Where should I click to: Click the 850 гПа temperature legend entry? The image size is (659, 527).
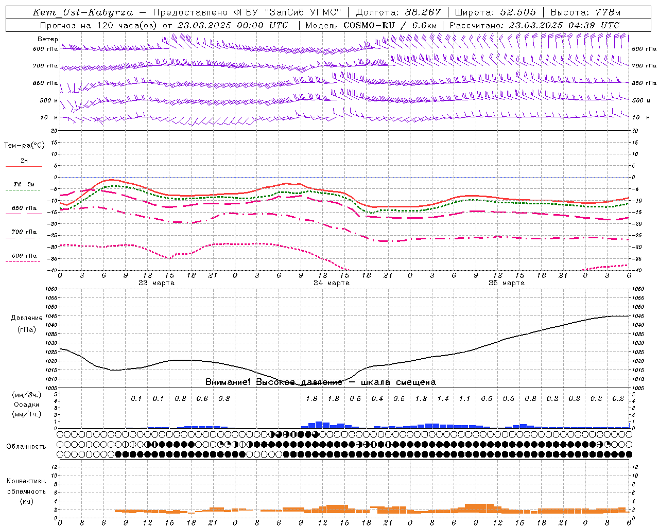tap(24, 208)
